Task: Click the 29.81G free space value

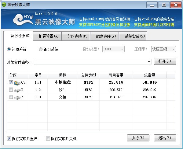Action: [116, 82]
